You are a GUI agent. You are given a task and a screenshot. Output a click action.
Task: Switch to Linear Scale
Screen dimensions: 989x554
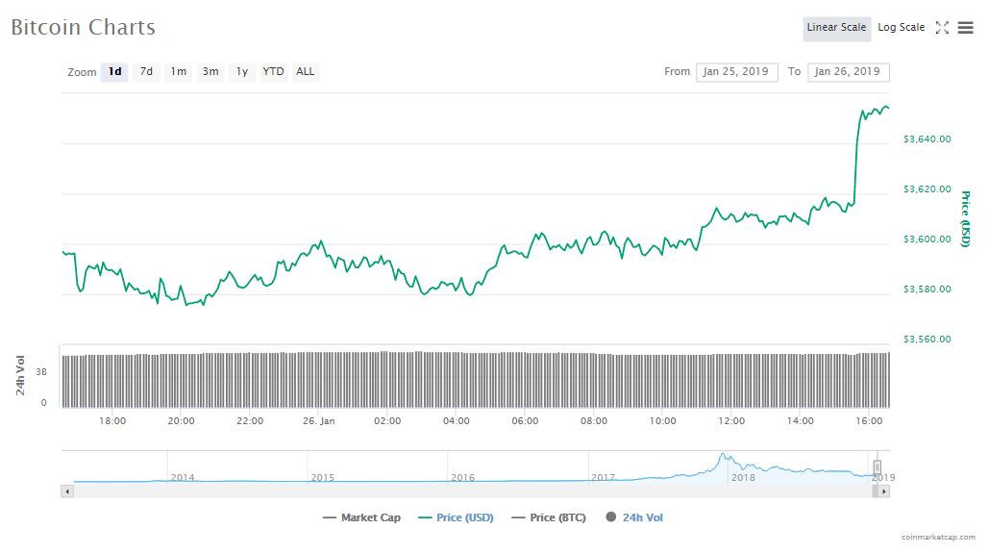[x=836, y=28]
